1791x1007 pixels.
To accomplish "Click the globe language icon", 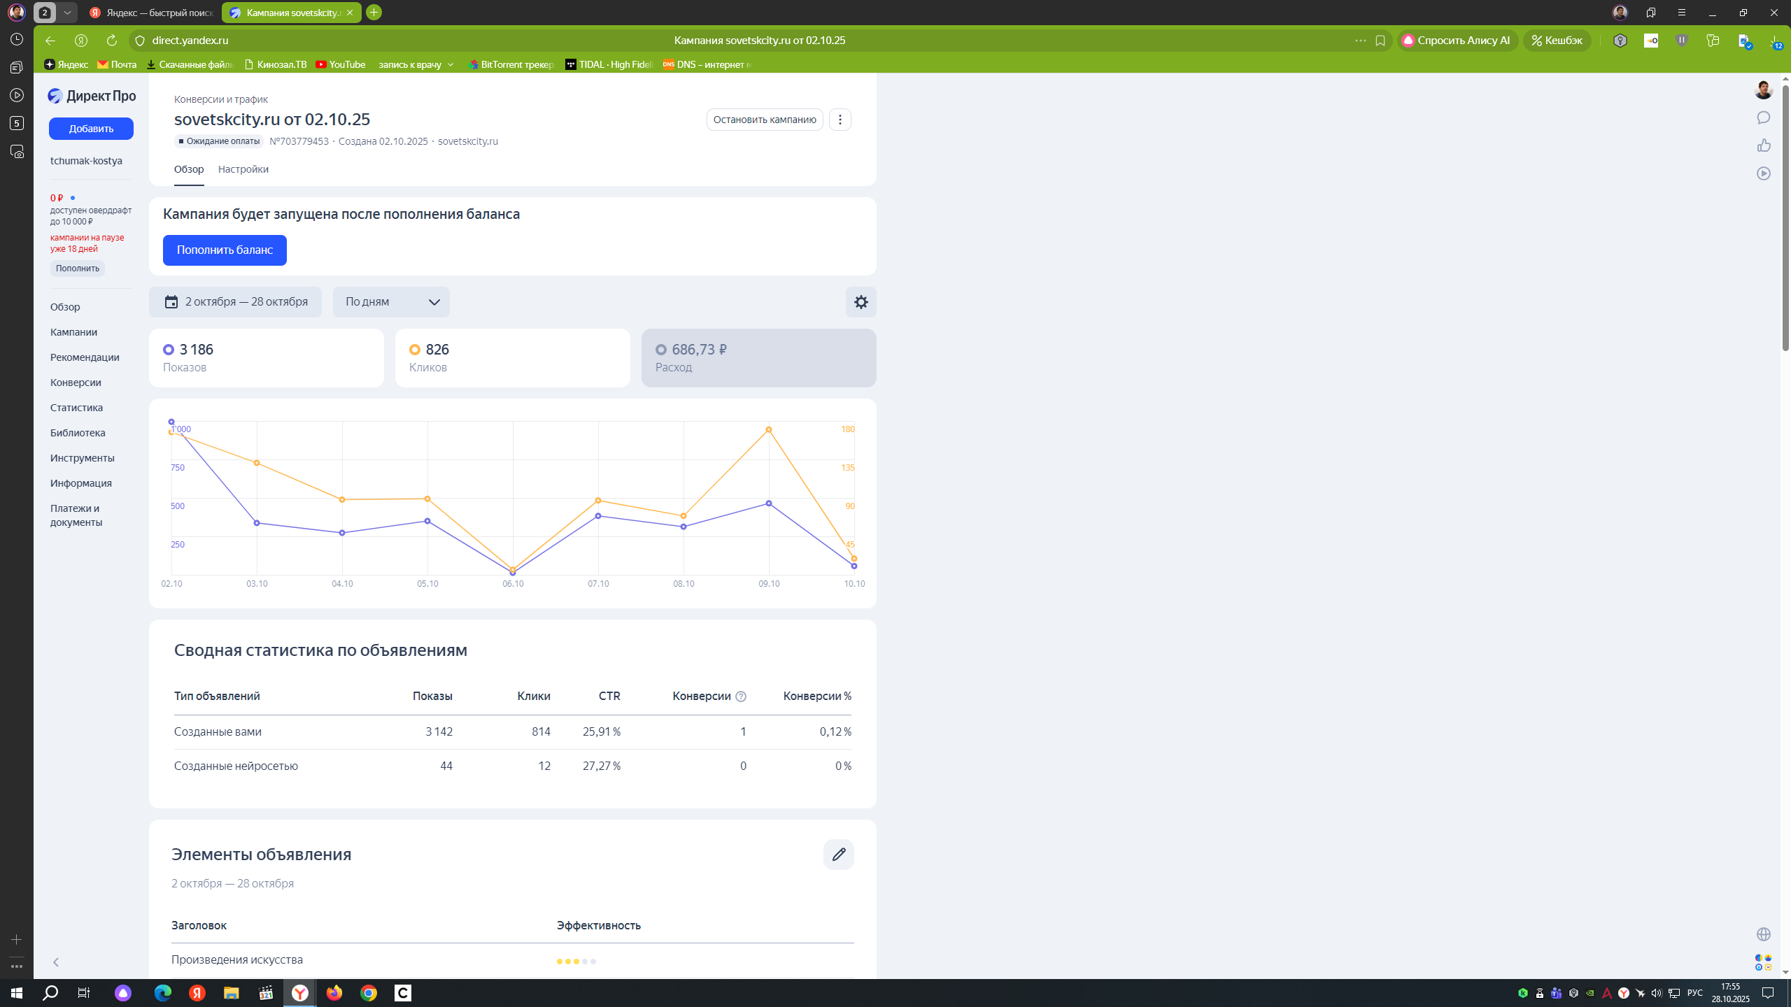I will point(1763,934).
